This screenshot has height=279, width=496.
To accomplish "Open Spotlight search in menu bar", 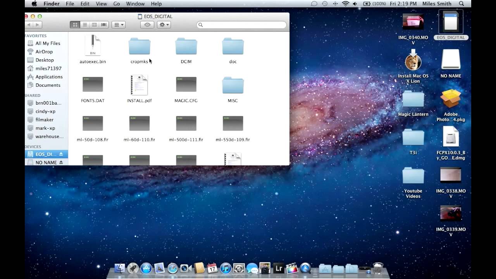I will coord(462,3).
